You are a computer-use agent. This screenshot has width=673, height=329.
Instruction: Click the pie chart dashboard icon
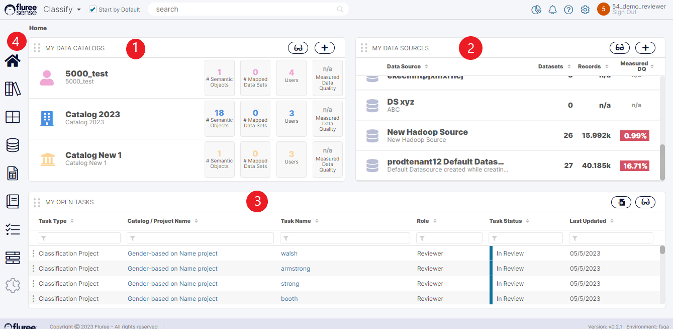(x=536, y=10)
